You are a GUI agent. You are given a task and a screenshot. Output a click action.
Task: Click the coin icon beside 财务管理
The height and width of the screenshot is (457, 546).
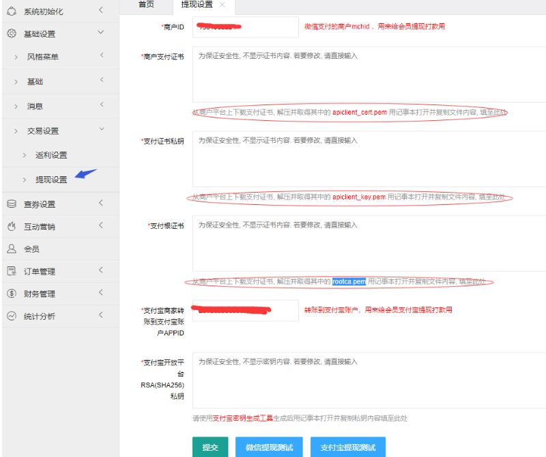tap(11, 294)
